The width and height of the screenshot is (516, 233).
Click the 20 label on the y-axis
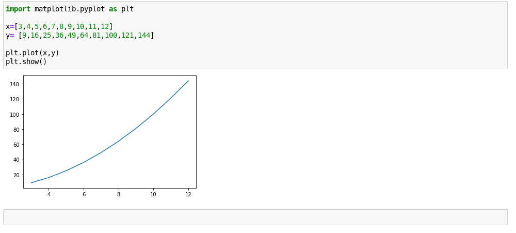point(15,175)
